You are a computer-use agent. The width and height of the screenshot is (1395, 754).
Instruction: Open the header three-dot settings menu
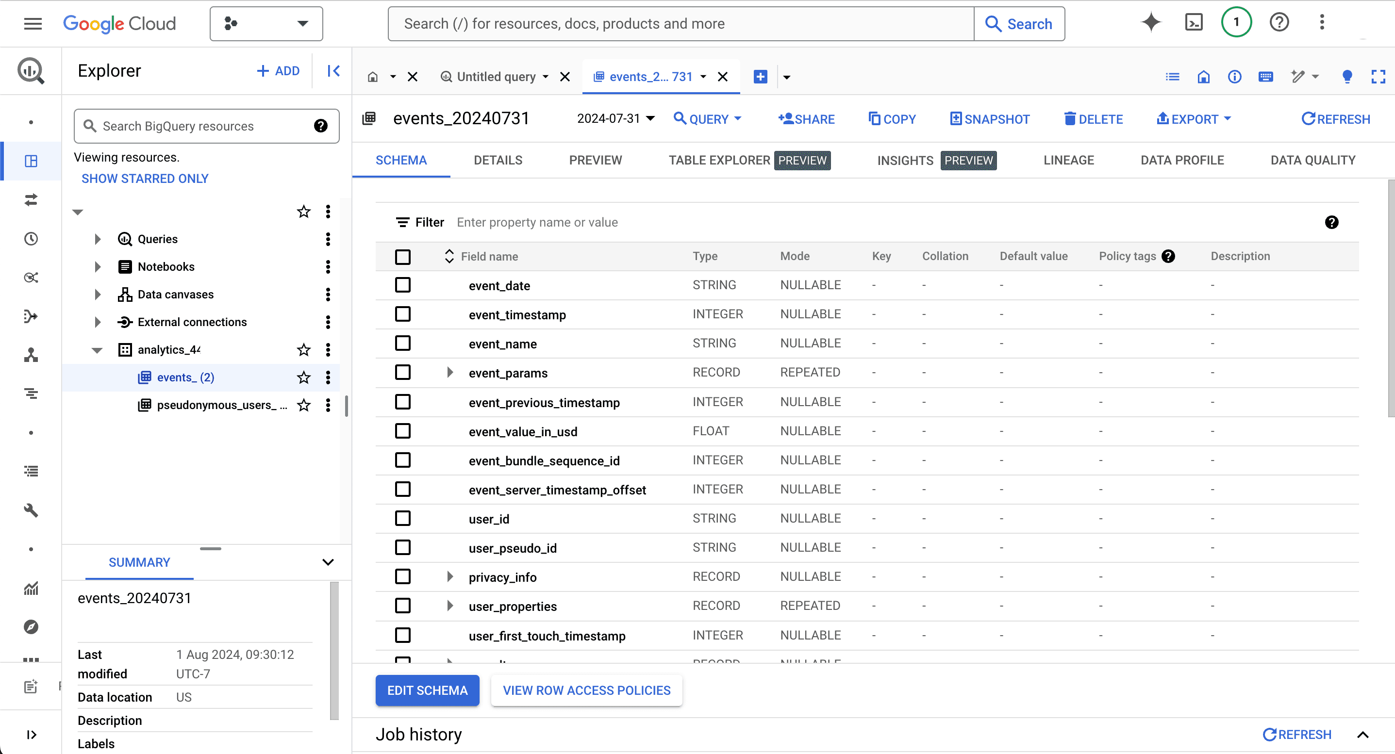tap(1322, 23)
